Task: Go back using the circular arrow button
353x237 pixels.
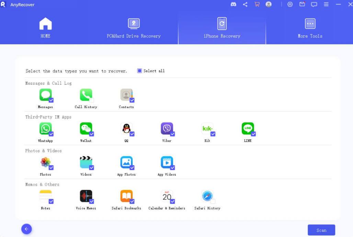Action: pos(26,229)
